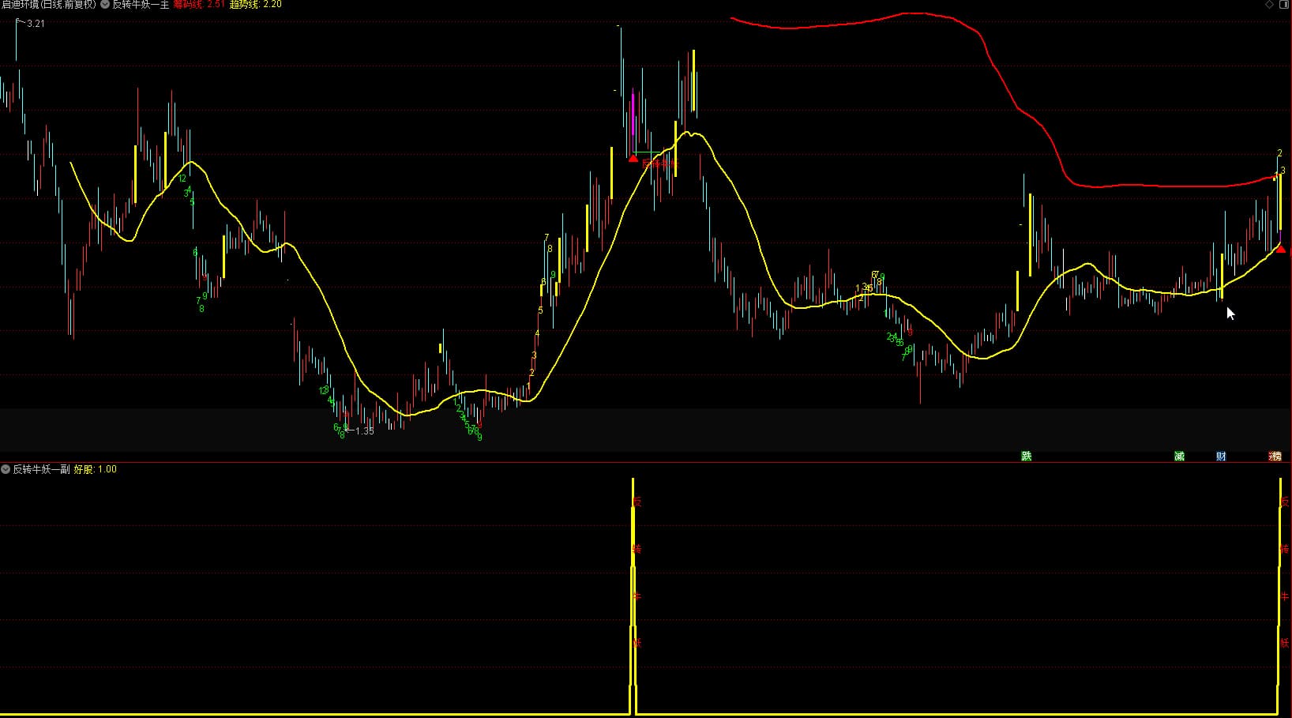This screenshot has height=718, width=1292.
Task: Click the 启迪环境 (日线,前复权) title
Action: coord(48,5)
